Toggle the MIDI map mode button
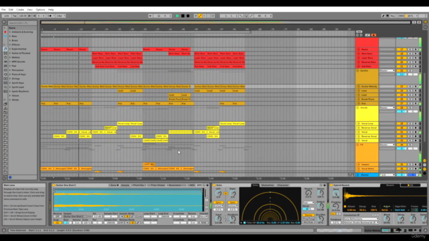429x241 pixels. [x=401, y=16]
